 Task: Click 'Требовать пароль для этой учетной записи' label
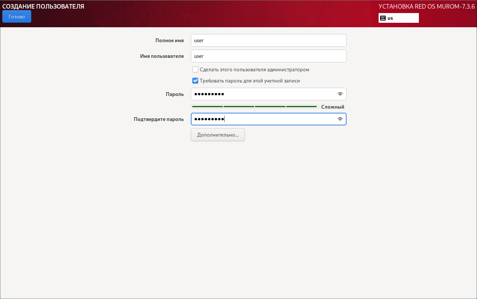point(250,81)
